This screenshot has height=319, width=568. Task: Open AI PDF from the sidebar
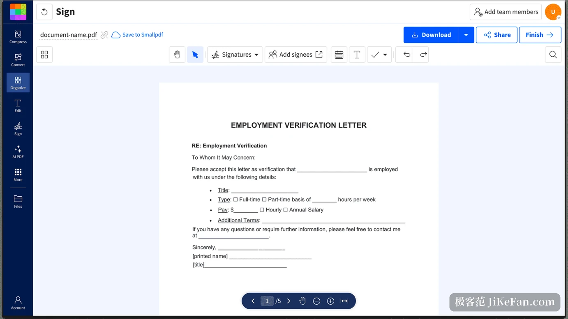point(18,152)
